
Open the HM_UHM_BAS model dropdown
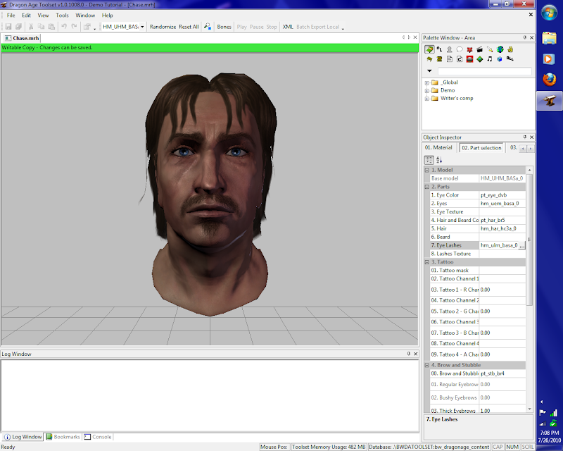pyautogui.click(x=142, y=27)
